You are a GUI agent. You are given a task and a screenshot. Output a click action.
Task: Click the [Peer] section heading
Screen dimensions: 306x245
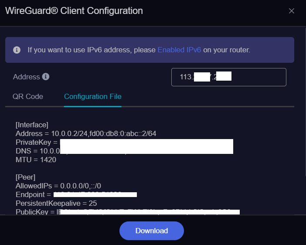click(26, 177)
